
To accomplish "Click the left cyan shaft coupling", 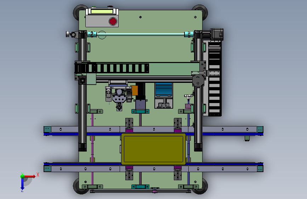I will pos(92,34).
